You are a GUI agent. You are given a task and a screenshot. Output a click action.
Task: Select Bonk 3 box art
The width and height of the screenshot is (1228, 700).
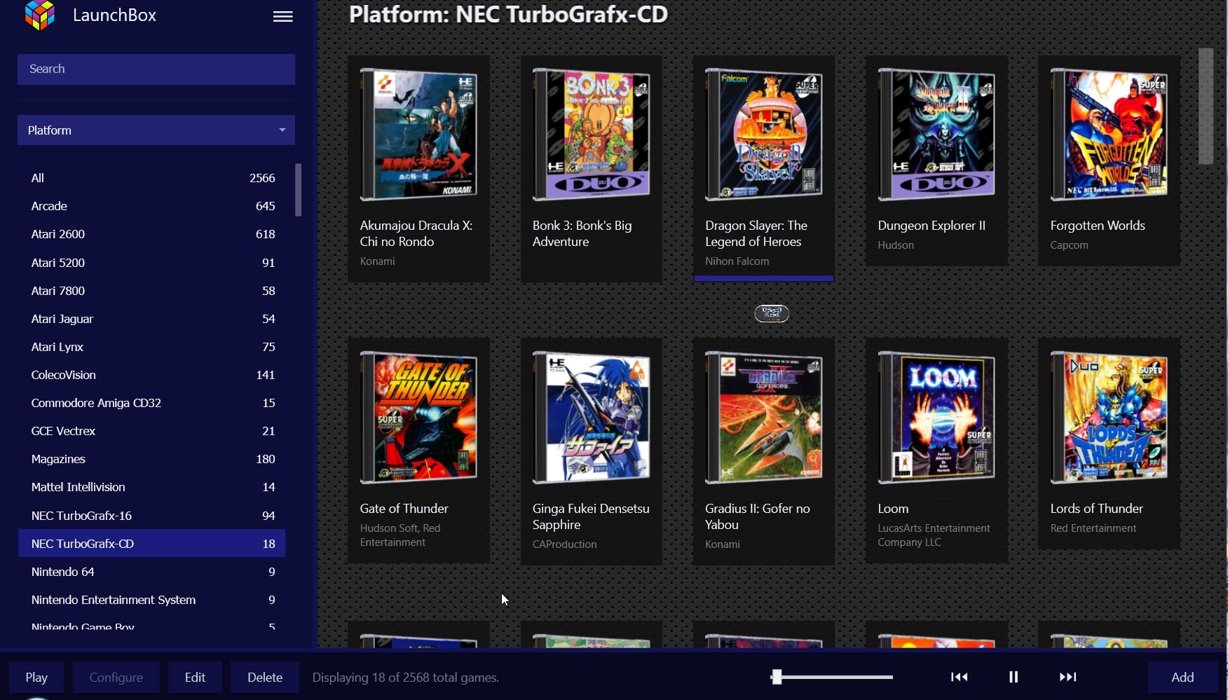tap(591, 135)
